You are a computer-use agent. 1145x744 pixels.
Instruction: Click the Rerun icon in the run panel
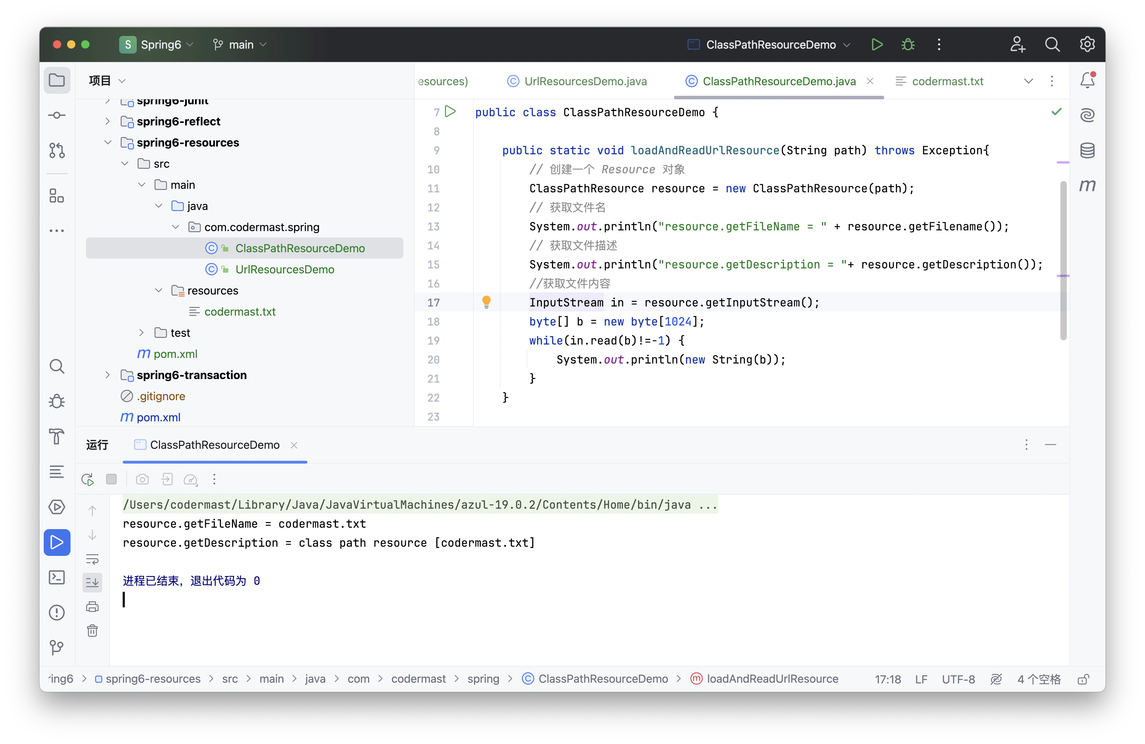point(87,479)
